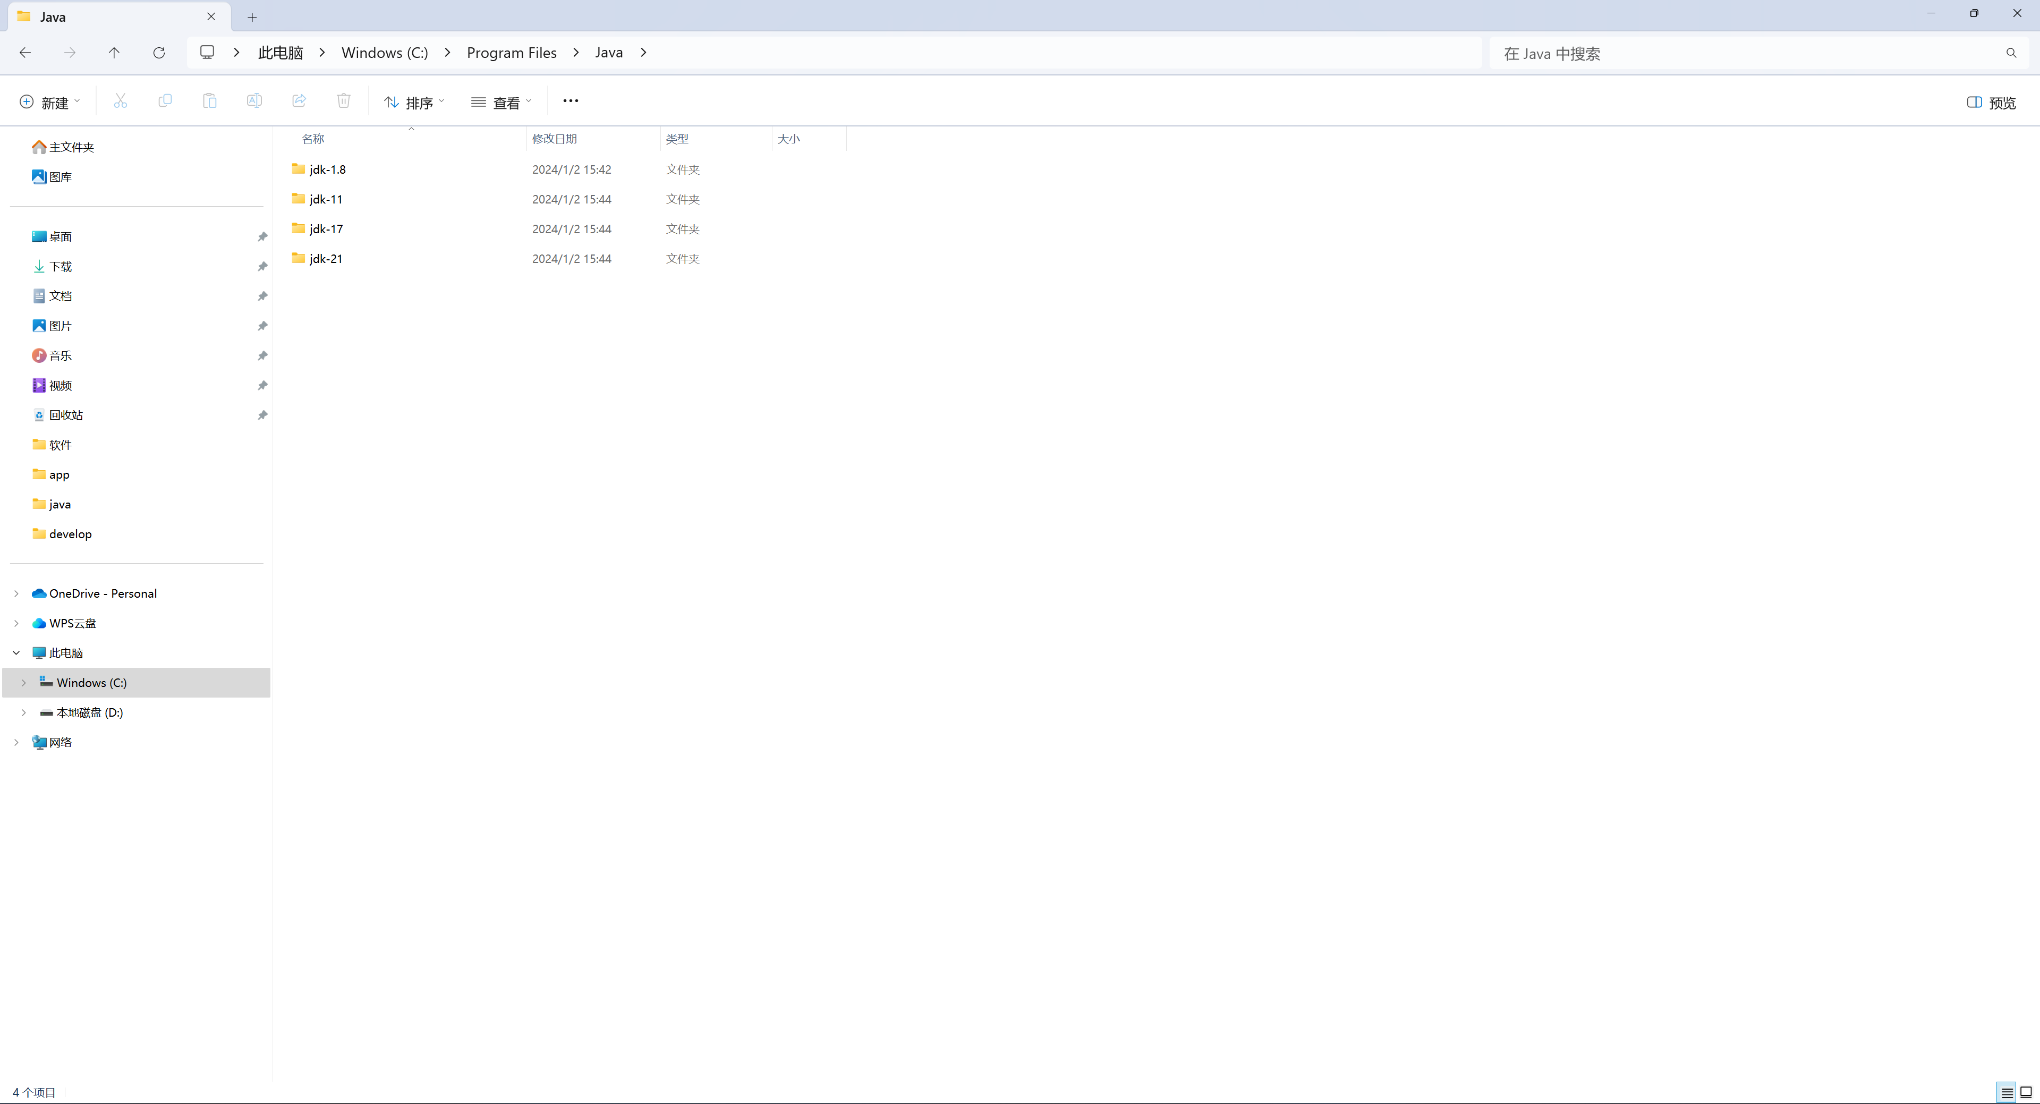Screen dimensions: 2040x1104
Task: Click the search magnifier icon
Action: [x=2011, y=53]
